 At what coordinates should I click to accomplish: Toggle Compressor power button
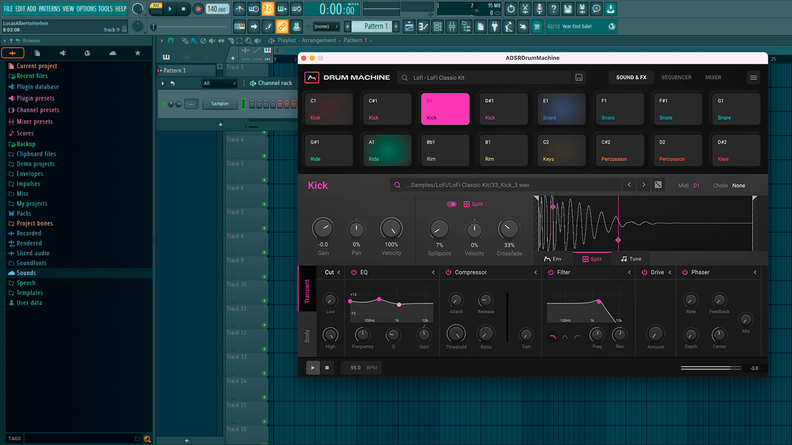pos(448,272)
